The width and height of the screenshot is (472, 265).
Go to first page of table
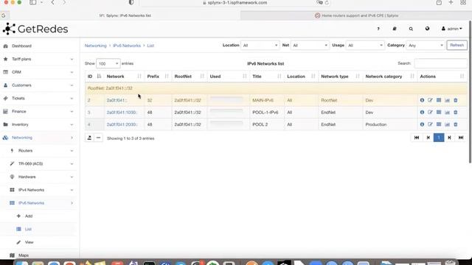[417, 138]
